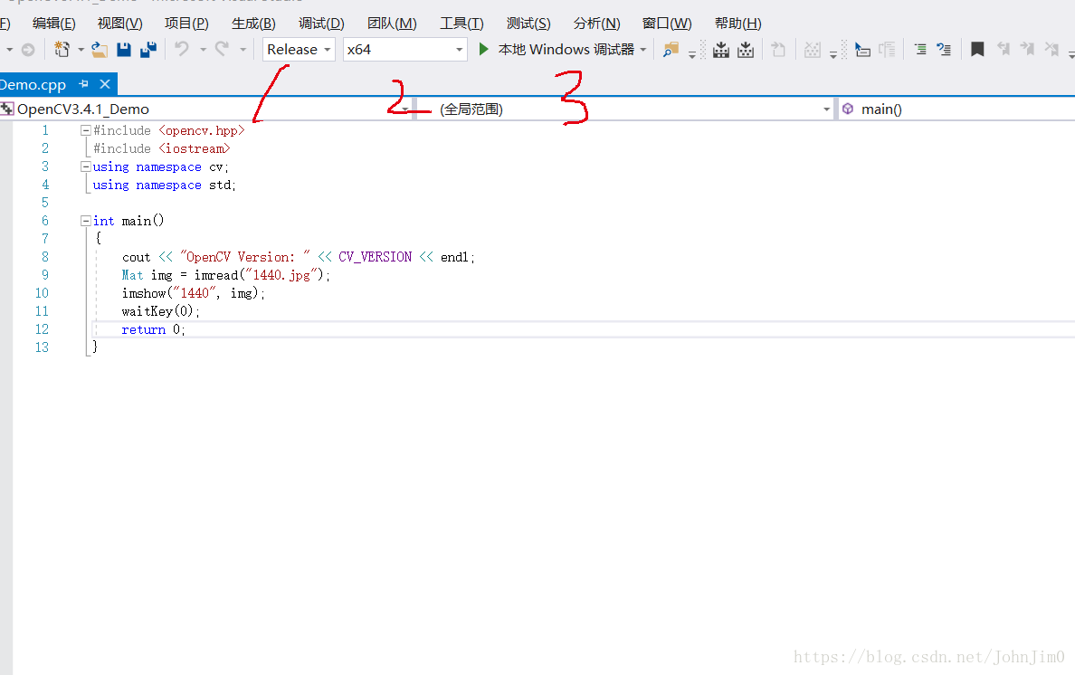This screenshot has width=1075, height=675.
Task: Open the new project icon's dropdown arrow
Action: 81,50
